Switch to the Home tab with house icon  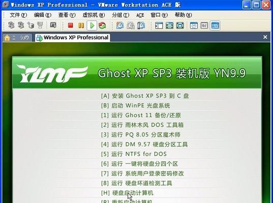point(17,38)
